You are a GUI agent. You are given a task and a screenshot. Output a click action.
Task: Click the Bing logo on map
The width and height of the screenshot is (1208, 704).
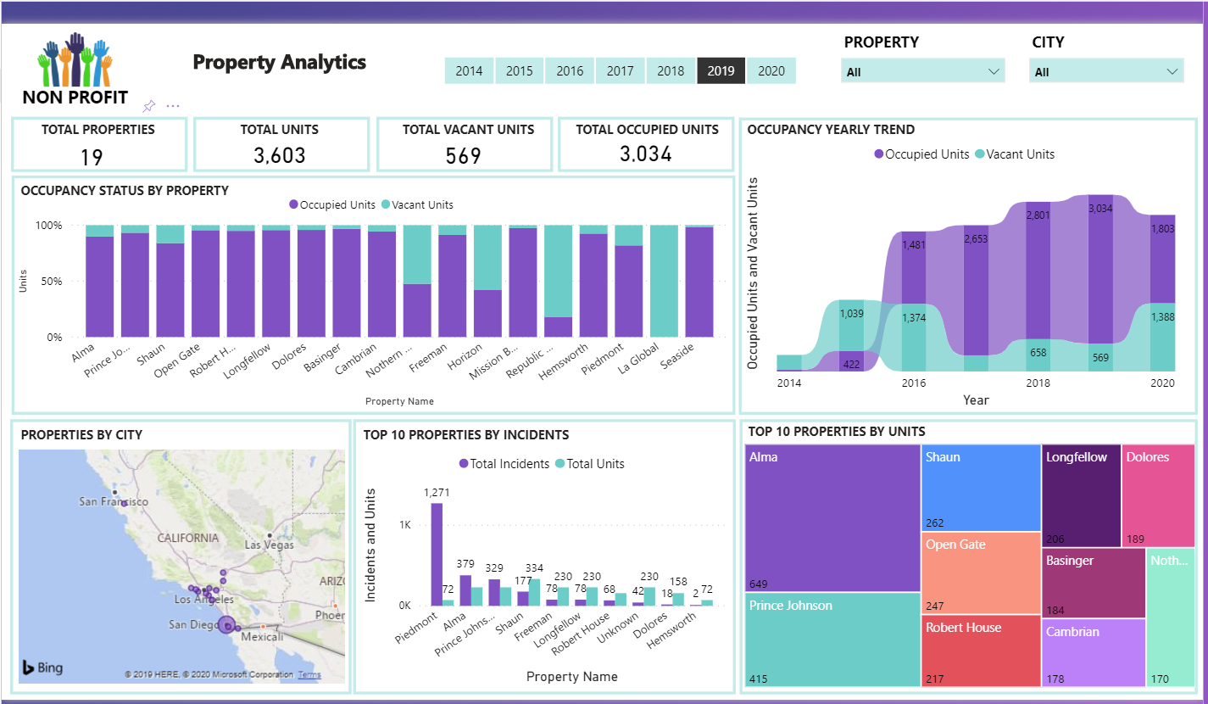coord(42,668)
